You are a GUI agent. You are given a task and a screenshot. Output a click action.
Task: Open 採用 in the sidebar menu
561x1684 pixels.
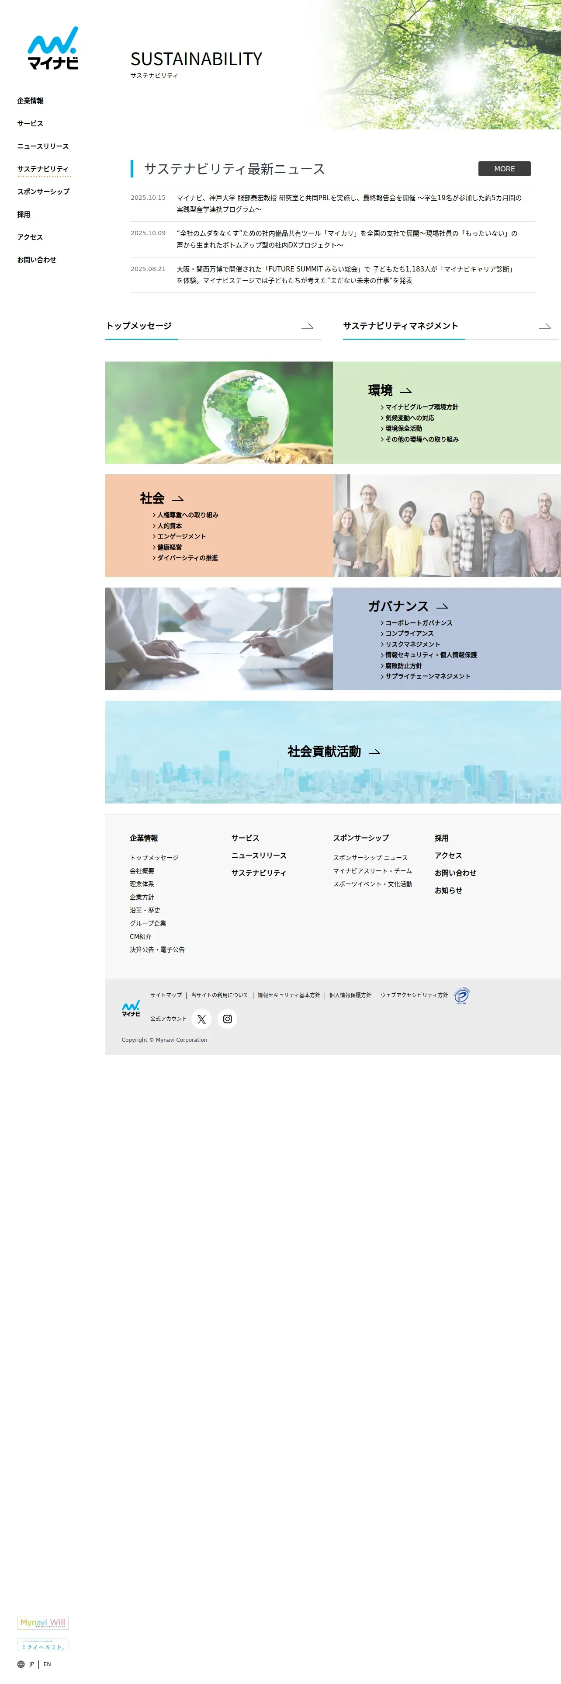click(24, 214)
